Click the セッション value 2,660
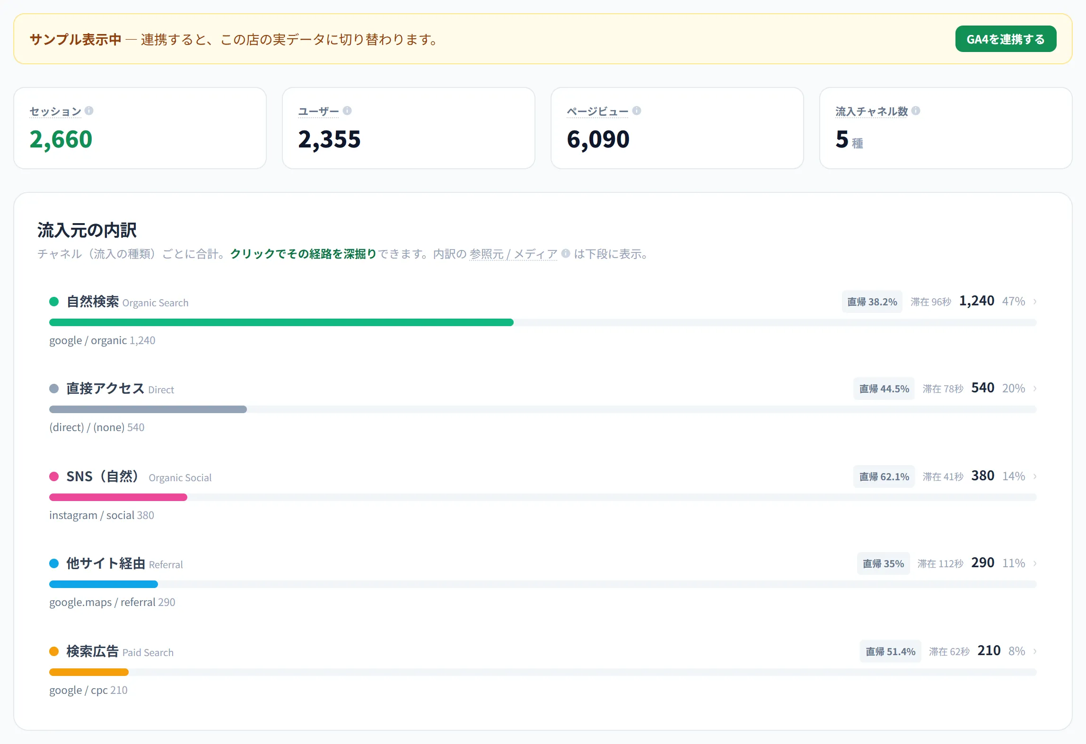Screen dimensions: 1086x744 pyautogui.click(x=61, y=139)
